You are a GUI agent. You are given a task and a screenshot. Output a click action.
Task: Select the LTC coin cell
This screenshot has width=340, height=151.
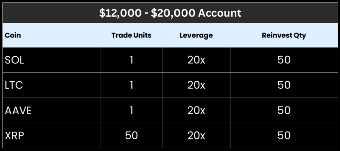14,85
